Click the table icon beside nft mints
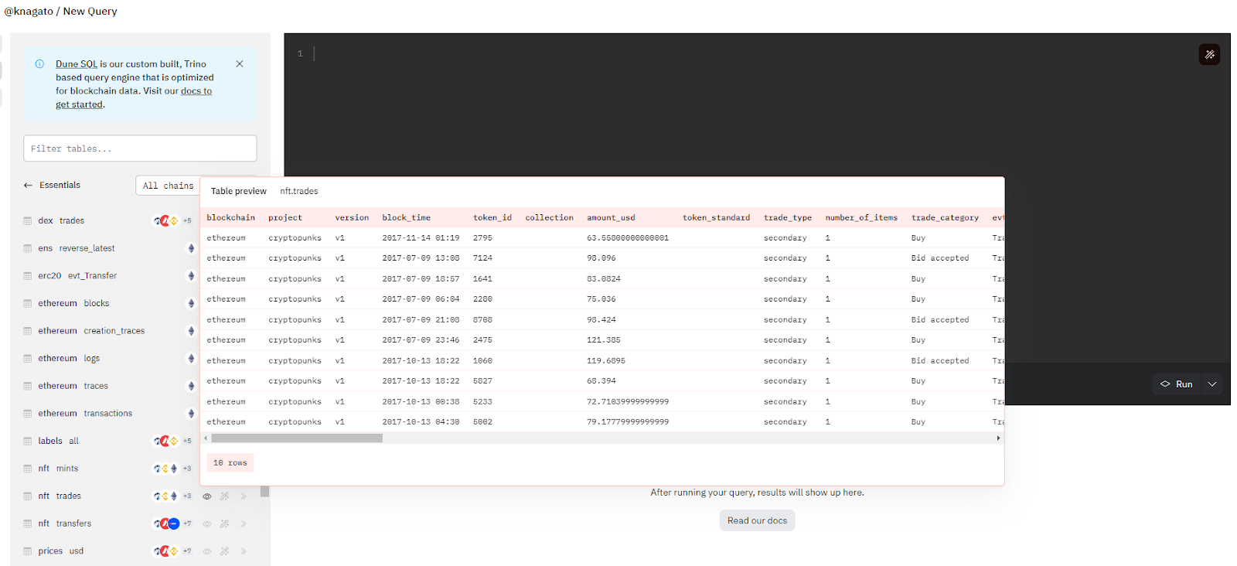 point(28,469)
